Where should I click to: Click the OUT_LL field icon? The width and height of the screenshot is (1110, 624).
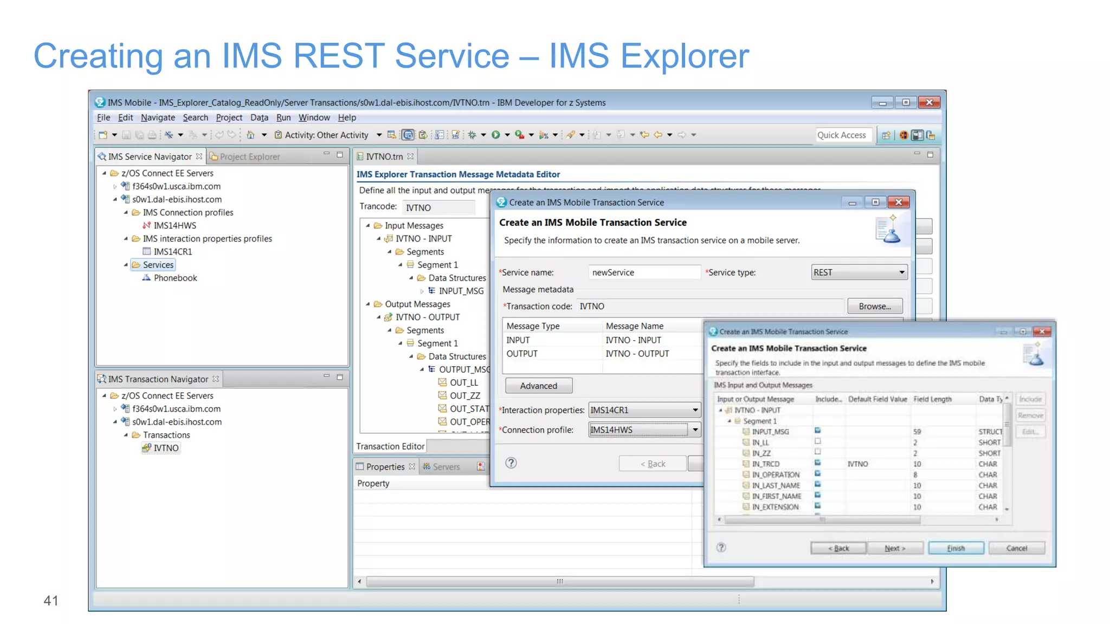[x=442, y=382]
